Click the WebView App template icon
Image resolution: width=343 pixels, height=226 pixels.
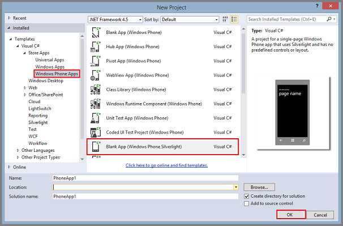click(96, 75)
